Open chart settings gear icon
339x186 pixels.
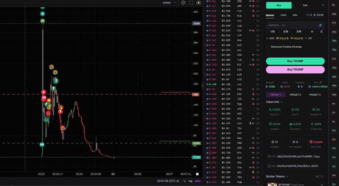pos(183,3)
